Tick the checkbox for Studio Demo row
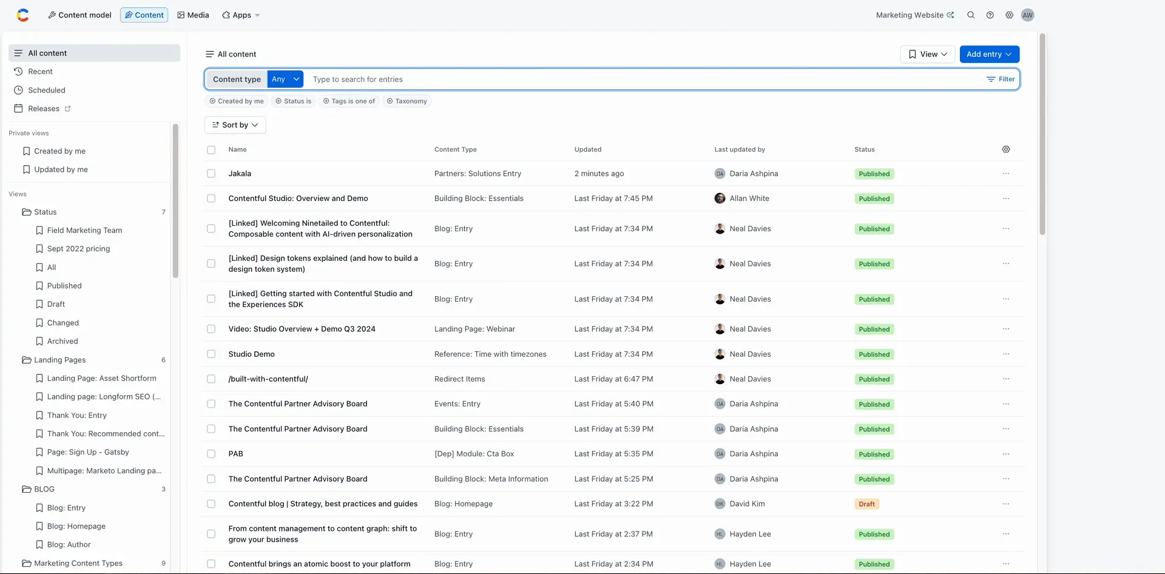Viewport: 1165px width, 574px height. coord(211,354)
